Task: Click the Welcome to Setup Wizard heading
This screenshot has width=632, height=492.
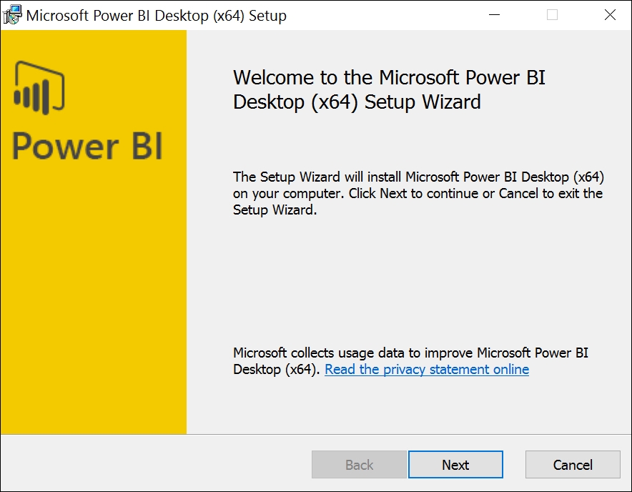Action: [x=389, y=89]
